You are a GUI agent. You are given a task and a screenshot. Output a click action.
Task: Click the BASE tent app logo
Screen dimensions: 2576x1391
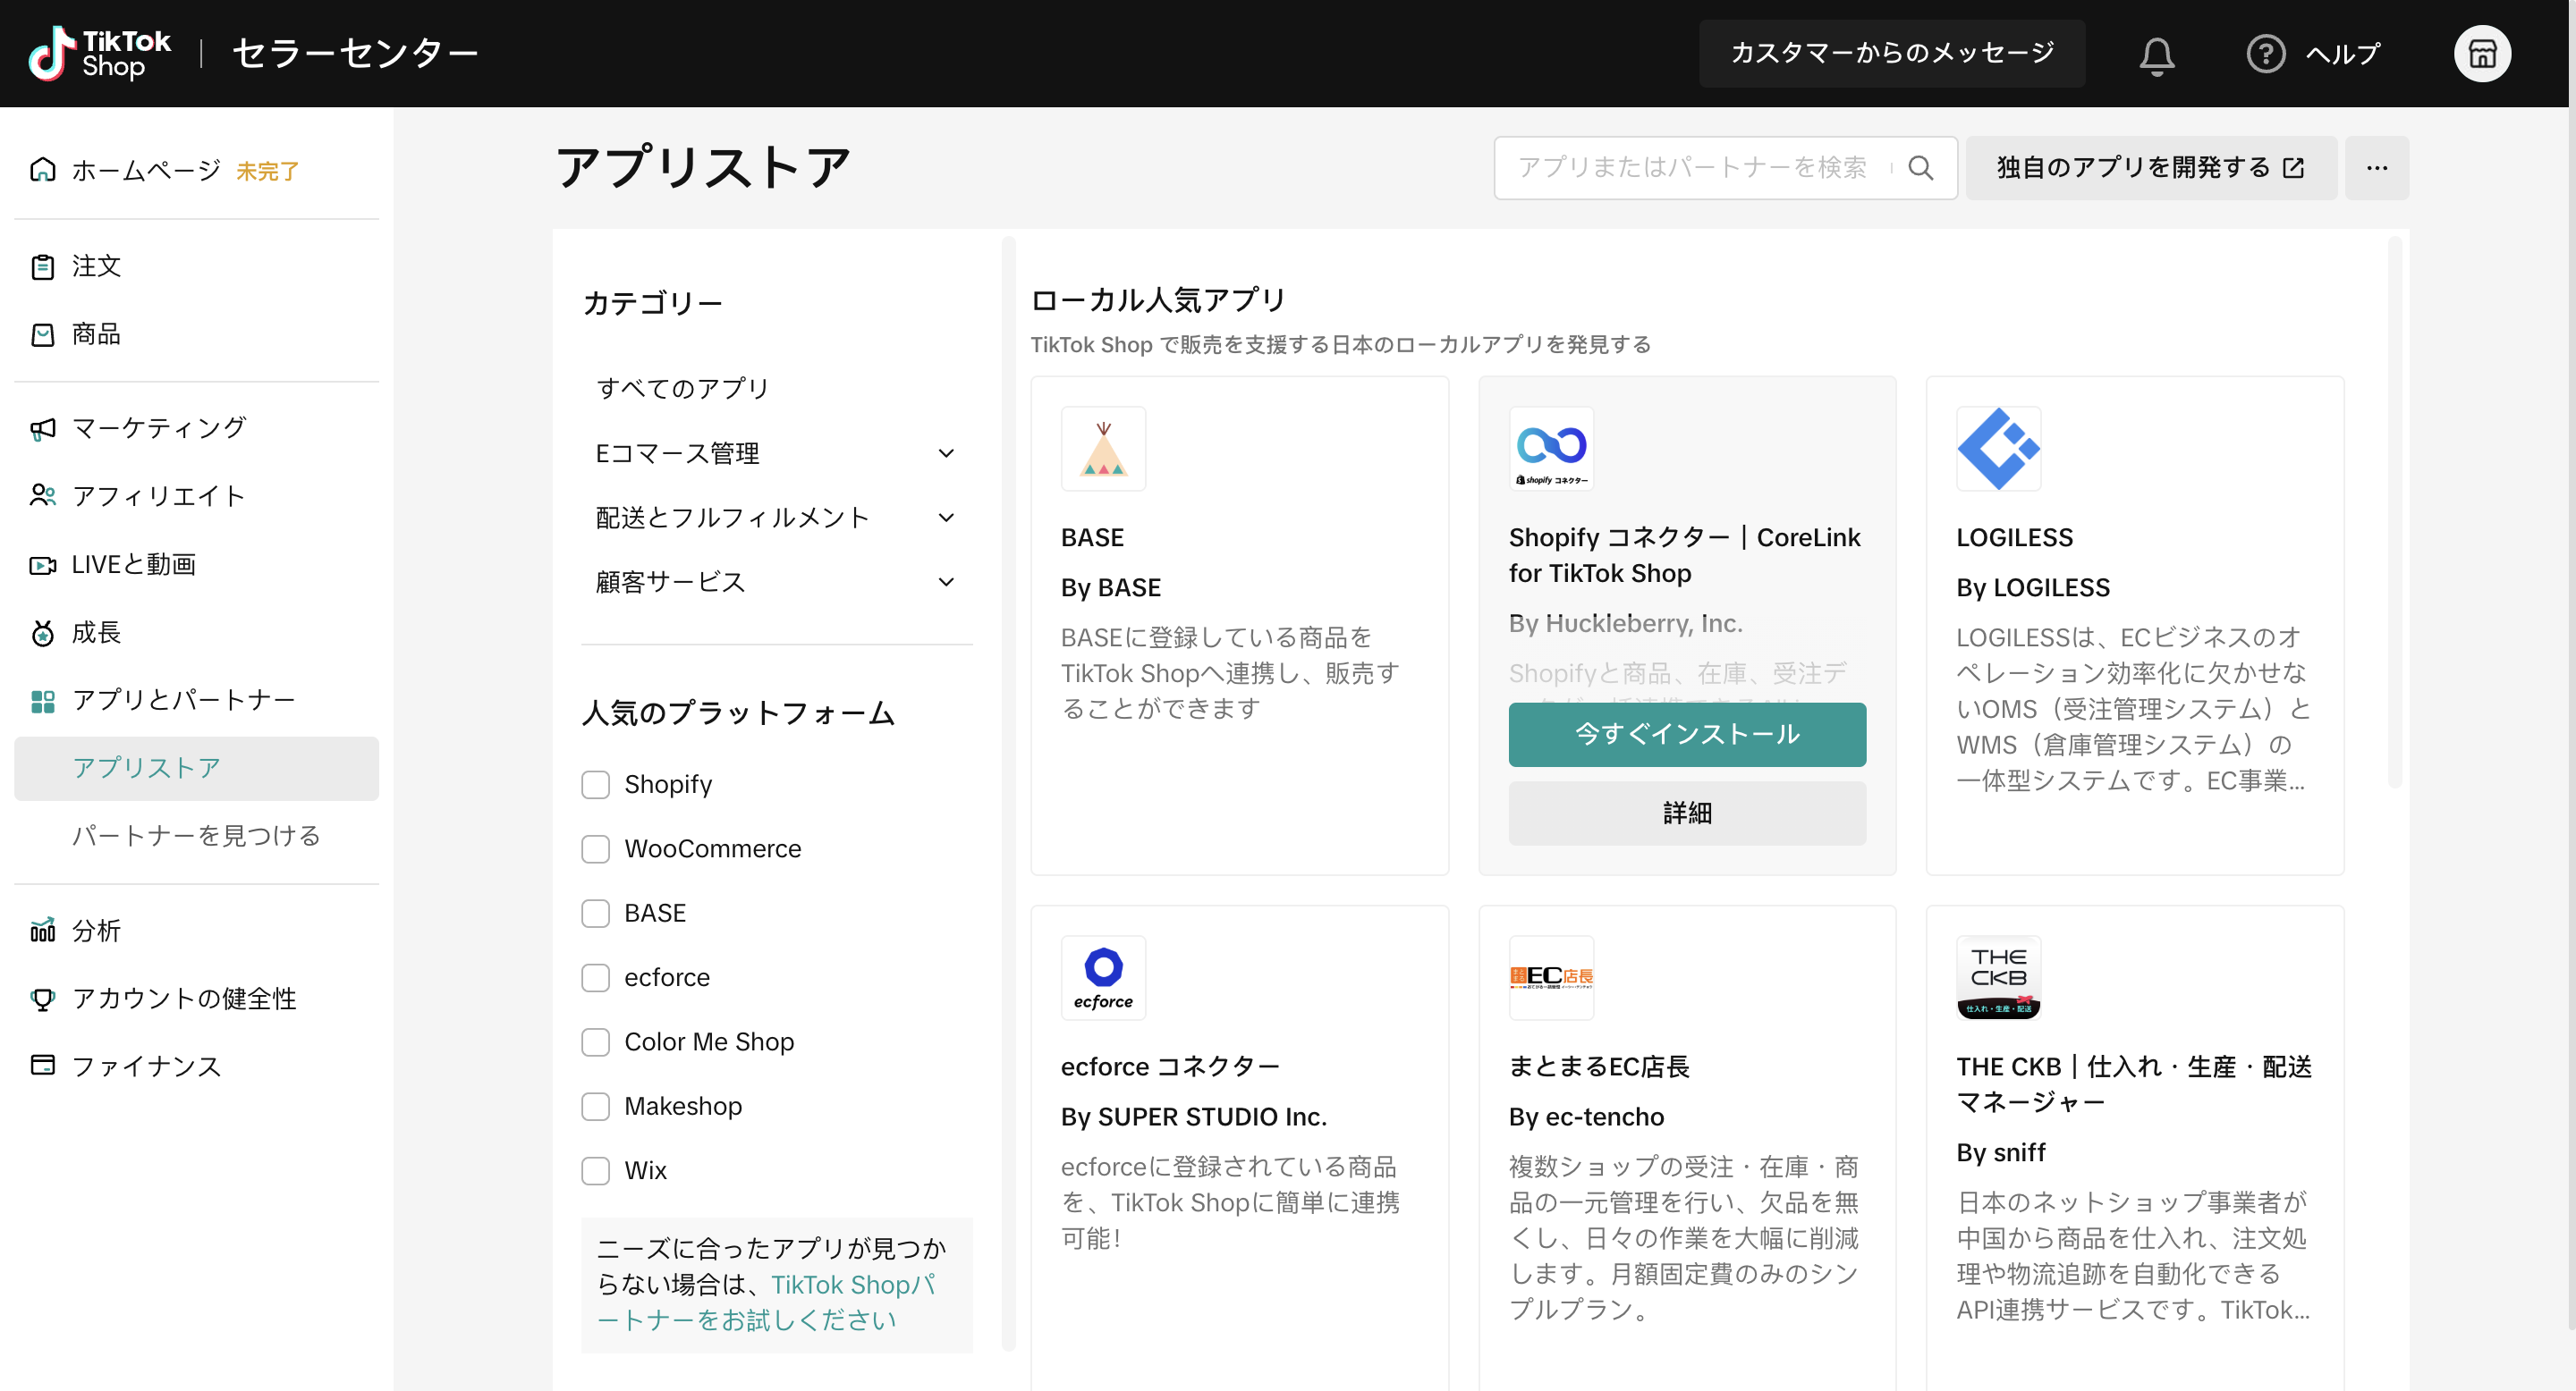click(x=1103, y=449)
